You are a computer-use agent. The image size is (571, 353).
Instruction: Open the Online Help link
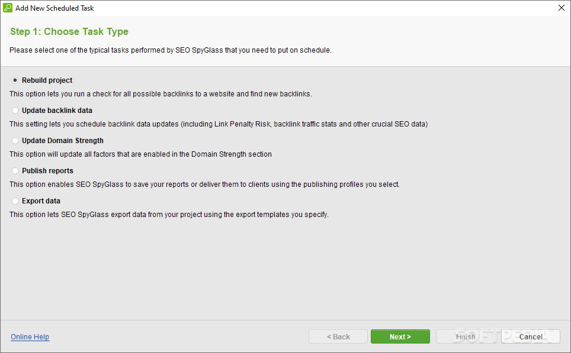(30, 337)
